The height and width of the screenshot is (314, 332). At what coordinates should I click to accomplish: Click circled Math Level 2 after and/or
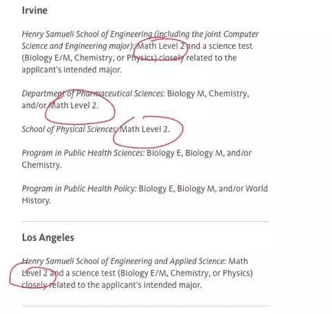point(74,105)
